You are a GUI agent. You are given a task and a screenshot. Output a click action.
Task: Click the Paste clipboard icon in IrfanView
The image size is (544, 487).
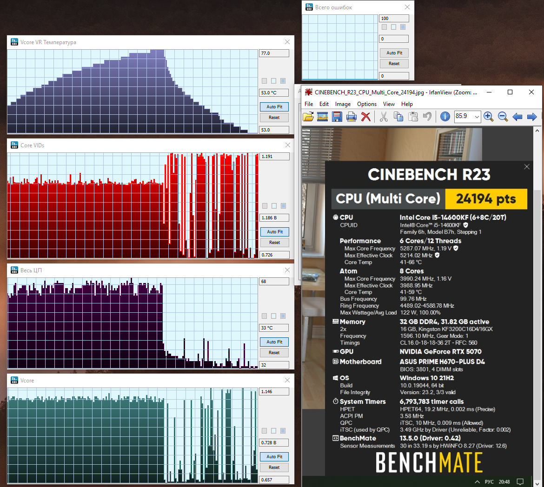(x=413, y=117)
